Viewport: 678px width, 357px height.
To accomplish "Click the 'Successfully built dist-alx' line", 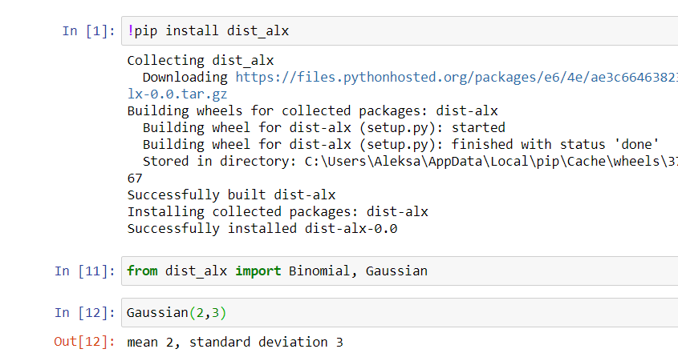I will coord(231,195).
